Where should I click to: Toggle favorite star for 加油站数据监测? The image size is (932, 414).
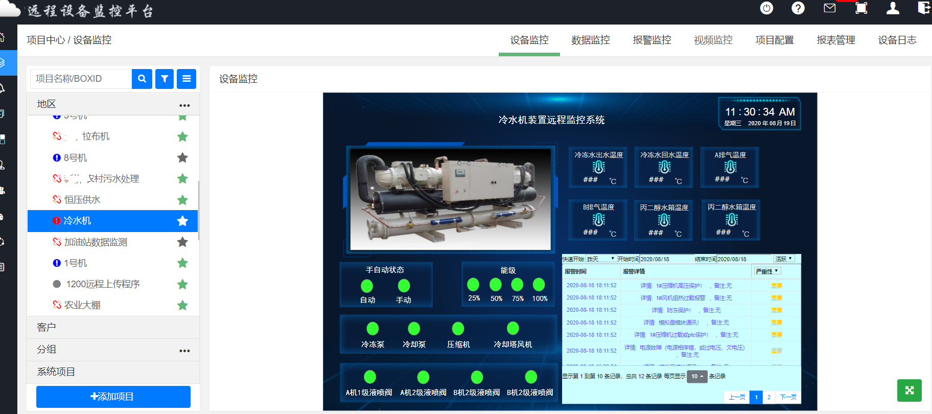(x=182, y=242)
